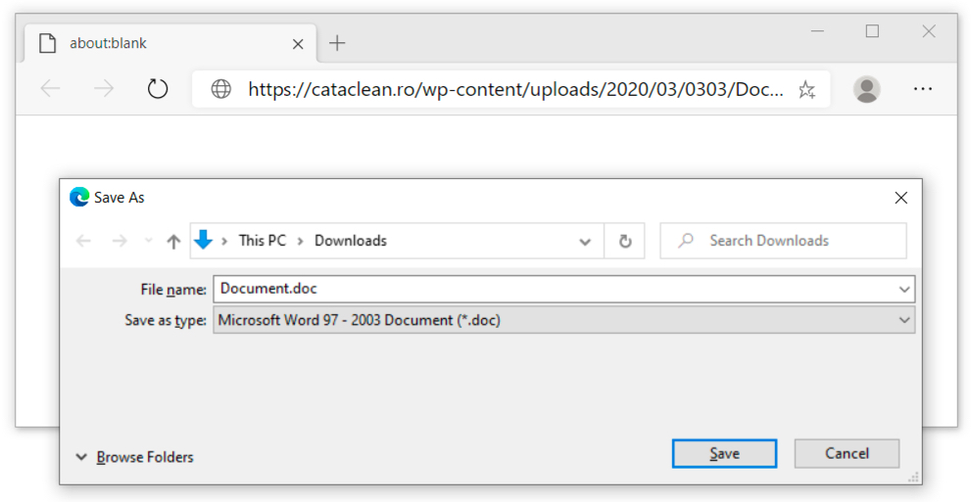Click the dialog's back navigation arrow
This screenshot has width=971, height=502.
tap(83, 241)
